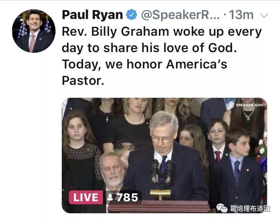The width and height of the screenshot is (279, 221).
Task: Open the Paul Ryan display name
Action: tap(92, 15)
